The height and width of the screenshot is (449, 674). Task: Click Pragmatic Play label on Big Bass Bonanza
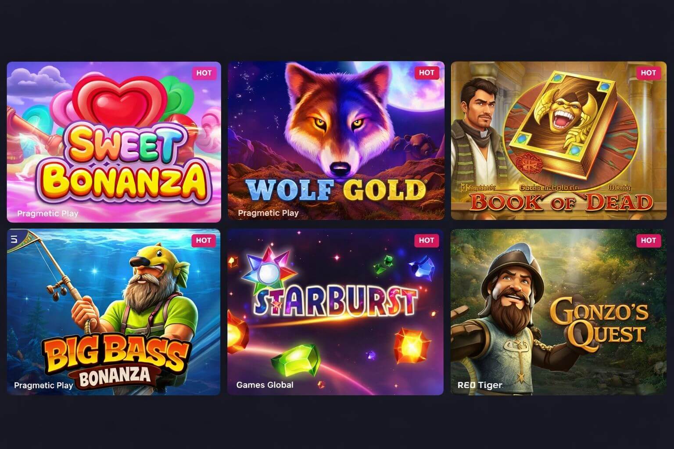coord(43,385)
